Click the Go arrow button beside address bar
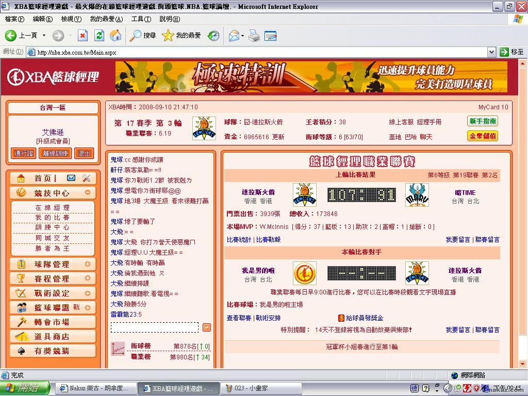Screen dimensions: 528x396 (x=504, y=52)
